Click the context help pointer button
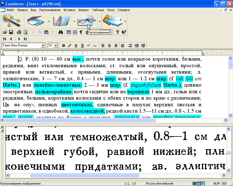 click(x=124, y=32)
